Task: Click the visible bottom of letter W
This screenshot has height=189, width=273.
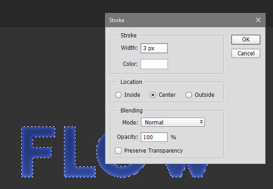Action: (x=187, y=170)
